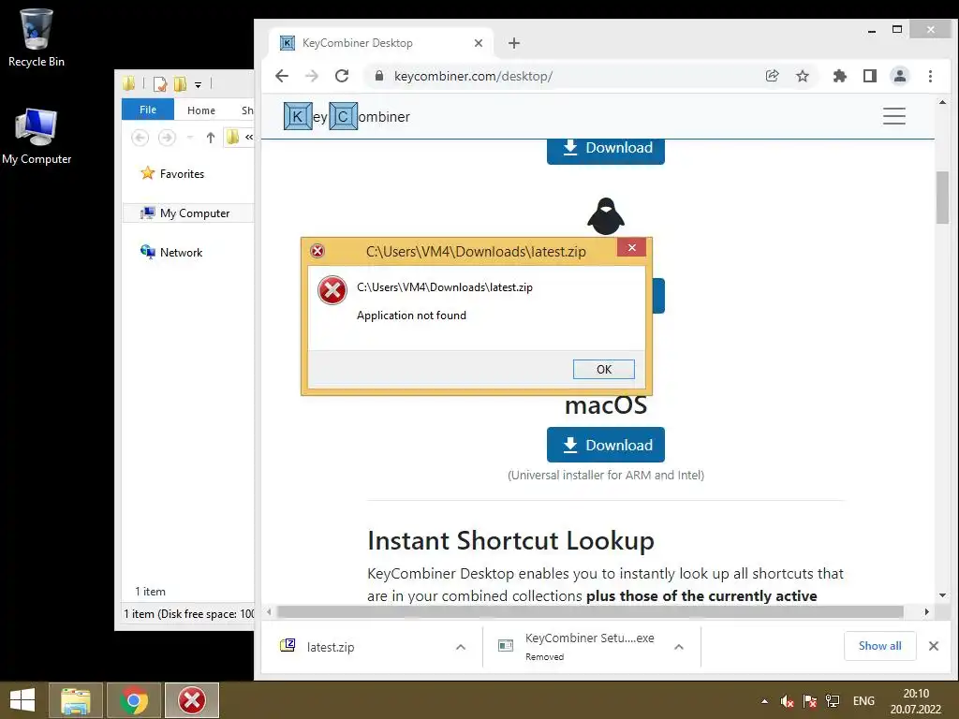Share this page icon in address bar
The image size is (959, 719).
772,76
